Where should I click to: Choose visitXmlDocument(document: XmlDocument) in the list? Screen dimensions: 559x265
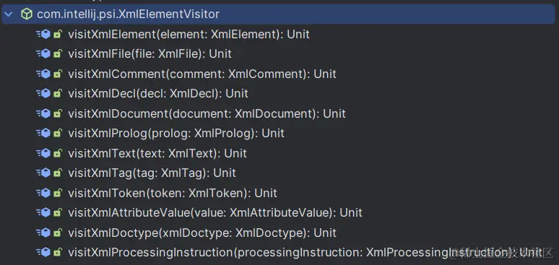tap(207, 113)
